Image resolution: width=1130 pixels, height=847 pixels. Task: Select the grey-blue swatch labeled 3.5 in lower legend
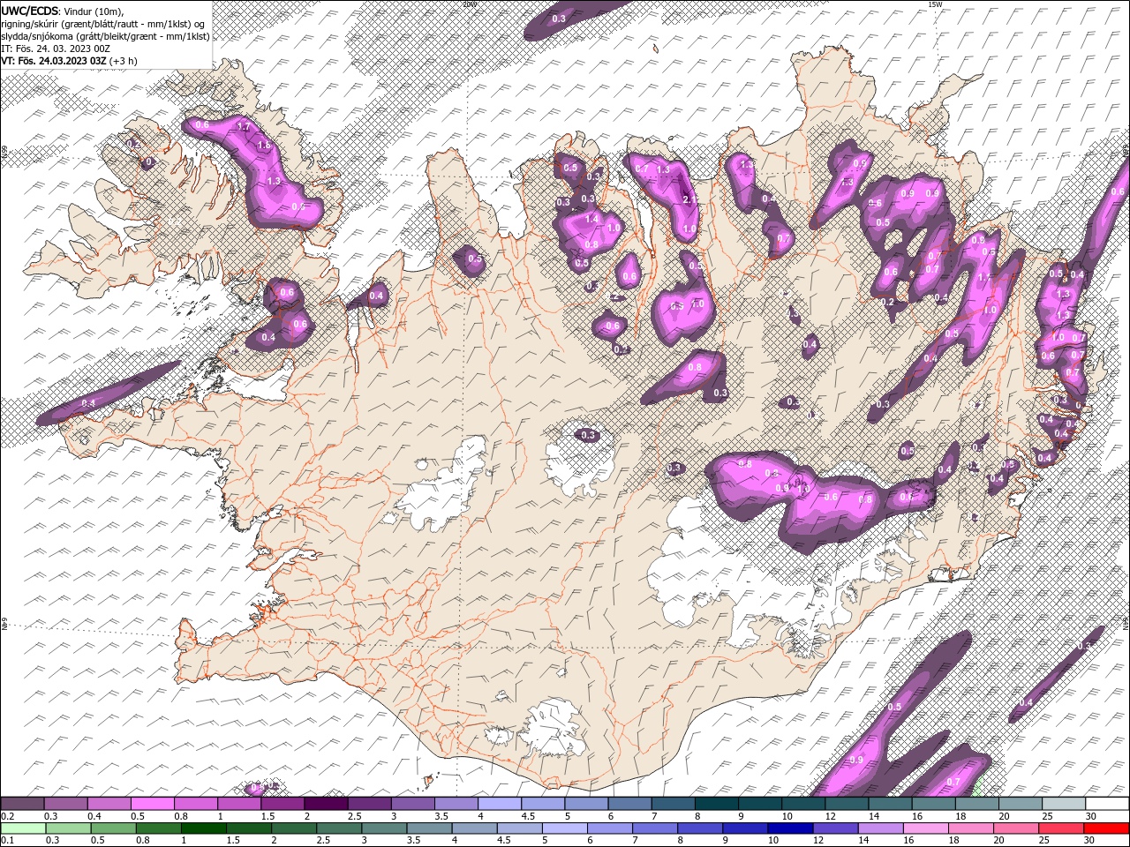tap(428, 828)
